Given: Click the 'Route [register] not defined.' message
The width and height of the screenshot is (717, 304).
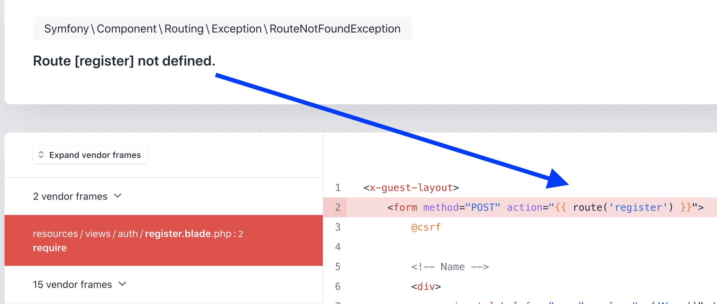Looking at the screenshot, I should click(x=124, y=61).
